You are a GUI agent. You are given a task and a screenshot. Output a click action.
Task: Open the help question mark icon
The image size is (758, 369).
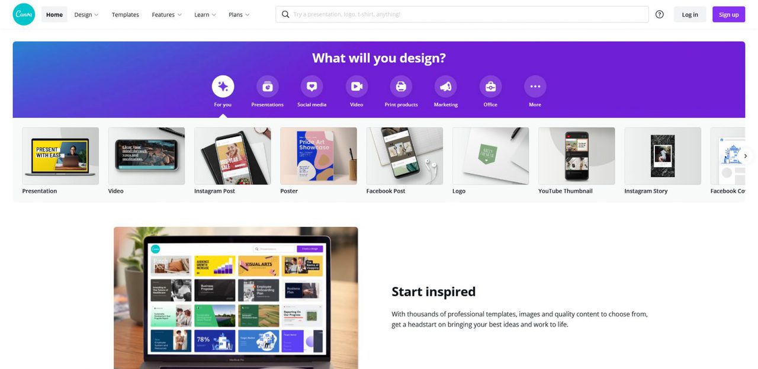point(660,14)
